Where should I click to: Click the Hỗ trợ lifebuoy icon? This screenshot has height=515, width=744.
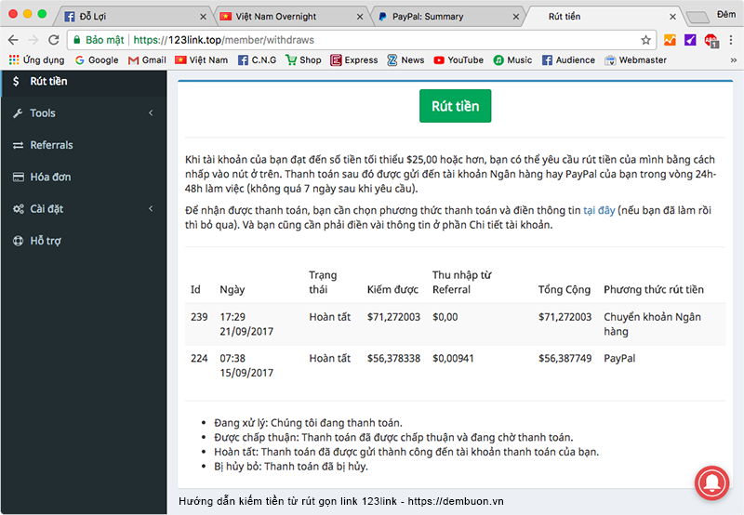click(18, 241)
